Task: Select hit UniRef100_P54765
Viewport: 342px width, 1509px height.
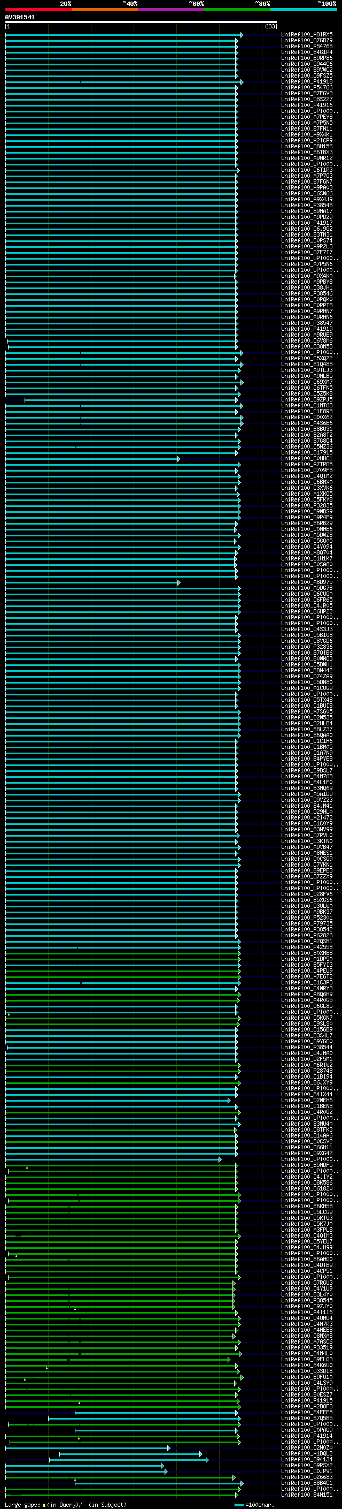Action: (x=307, y=47)
